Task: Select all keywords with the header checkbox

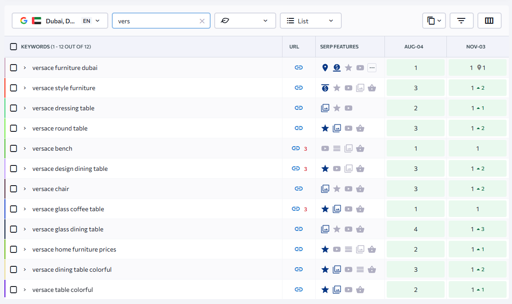Action: tap(13, 46)
